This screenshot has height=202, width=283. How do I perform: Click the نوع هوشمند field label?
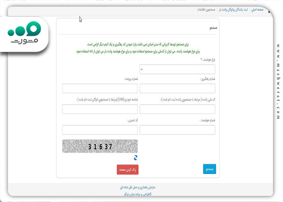click(208, 59)
